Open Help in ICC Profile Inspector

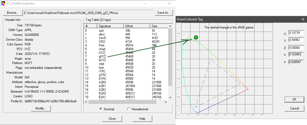(142, 119)
